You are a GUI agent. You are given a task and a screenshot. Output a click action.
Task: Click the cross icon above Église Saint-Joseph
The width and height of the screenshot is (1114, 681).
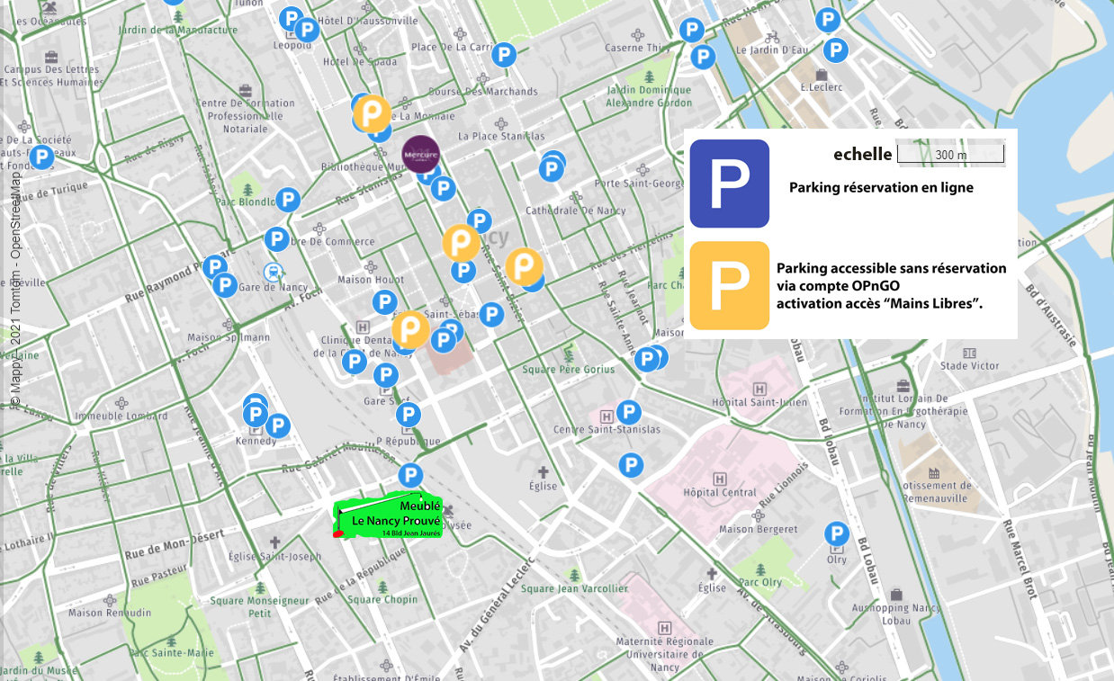pyautogui.click(x=275, y=542)
